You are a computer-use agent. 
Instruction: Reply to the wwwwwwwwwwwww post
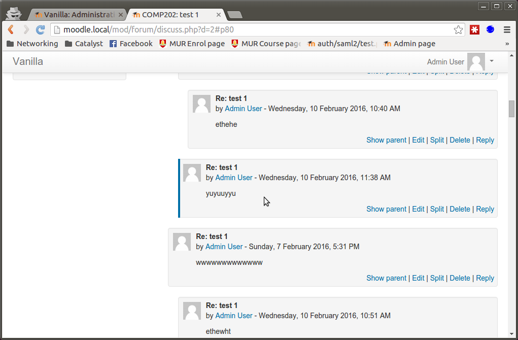point(485,278)
